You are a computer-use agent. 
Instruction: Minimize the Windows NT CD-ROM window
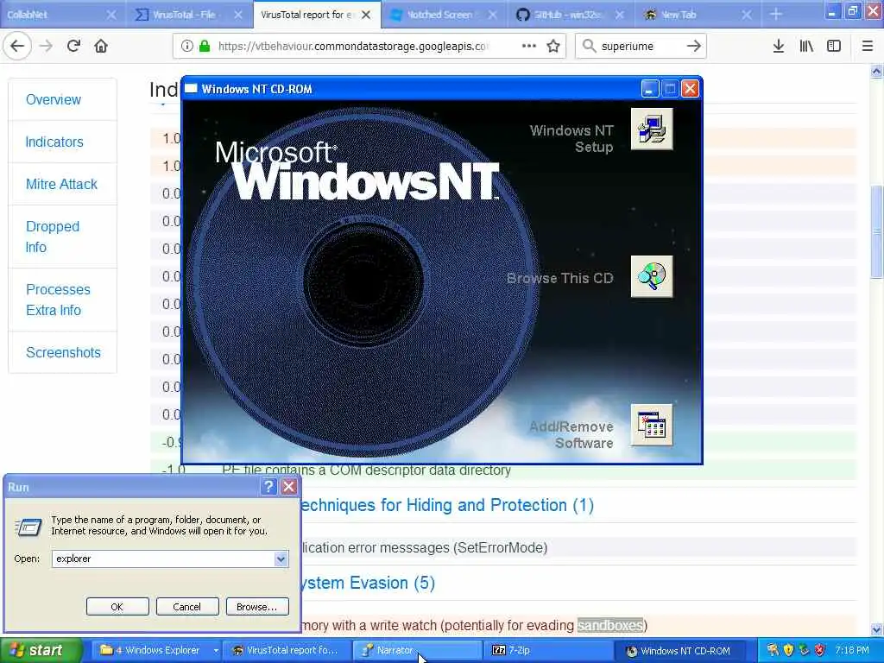(x=650, y=89)
